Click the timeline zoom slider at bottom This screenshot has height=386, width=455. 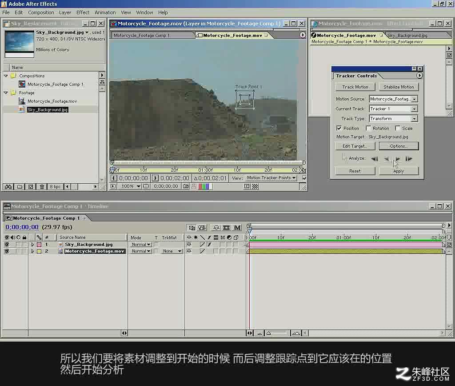pyautogui.click(x=277, y=333)
